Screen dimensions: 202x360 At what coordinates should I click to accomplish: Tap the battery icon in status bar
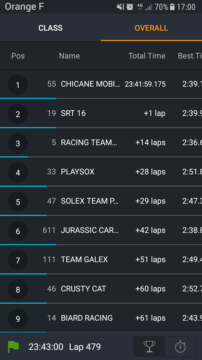pyautogui.click(x=172, y=7)
